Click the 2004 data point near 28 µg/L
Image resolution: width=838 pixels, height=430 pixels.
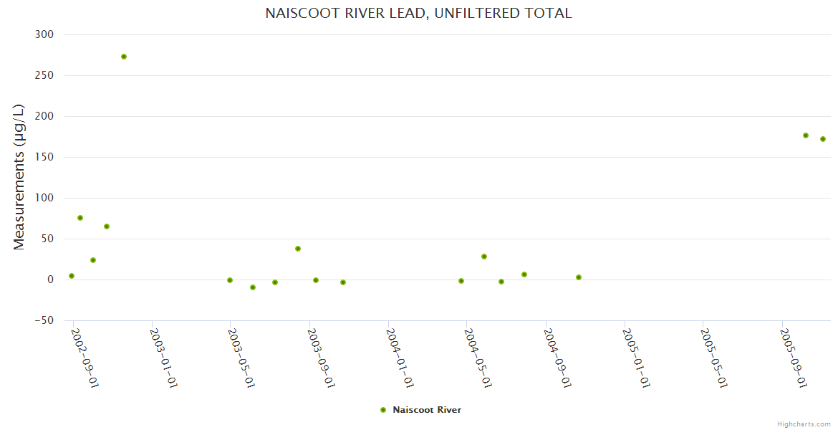click(x=484, y=257)
